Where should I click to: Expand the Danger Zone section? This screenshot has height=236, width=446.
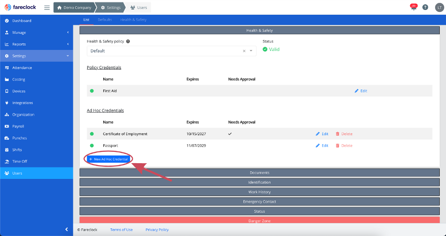pyautogui.click(x=259, y=220)
